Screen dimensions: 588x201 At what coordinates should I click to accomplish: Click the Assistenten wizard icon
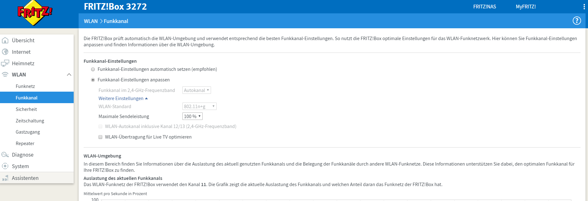[x=5, y=178]
